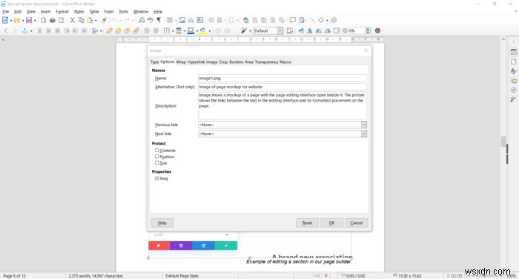Click inside the Alternative text field
This screenshot has height=279, width=519.
click(x=282, y=87)
